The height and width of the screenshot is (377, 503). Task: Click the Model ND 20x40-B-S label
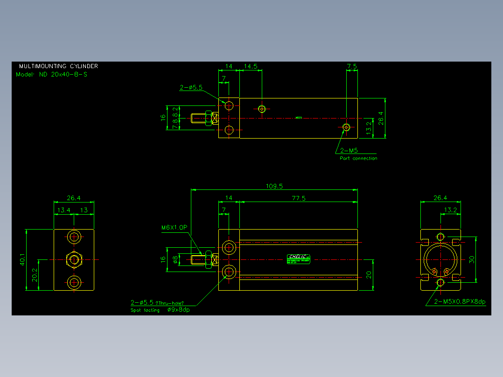[52, 75]
